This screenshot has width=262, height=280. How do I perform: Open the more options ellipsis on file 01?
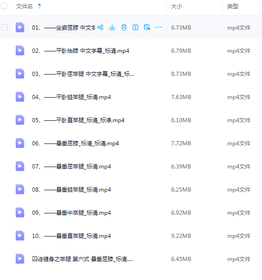click(159, 27)
